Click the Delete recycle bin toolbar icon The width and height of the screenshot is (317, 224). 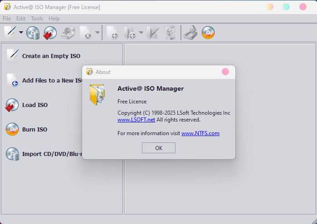pos(170,33)
